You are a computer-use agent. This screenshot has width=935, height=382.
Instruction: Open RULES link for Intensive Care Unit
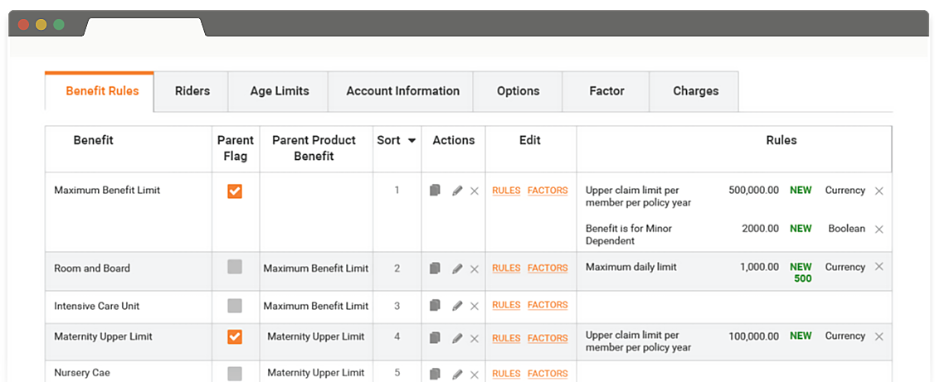click(506, 305)
